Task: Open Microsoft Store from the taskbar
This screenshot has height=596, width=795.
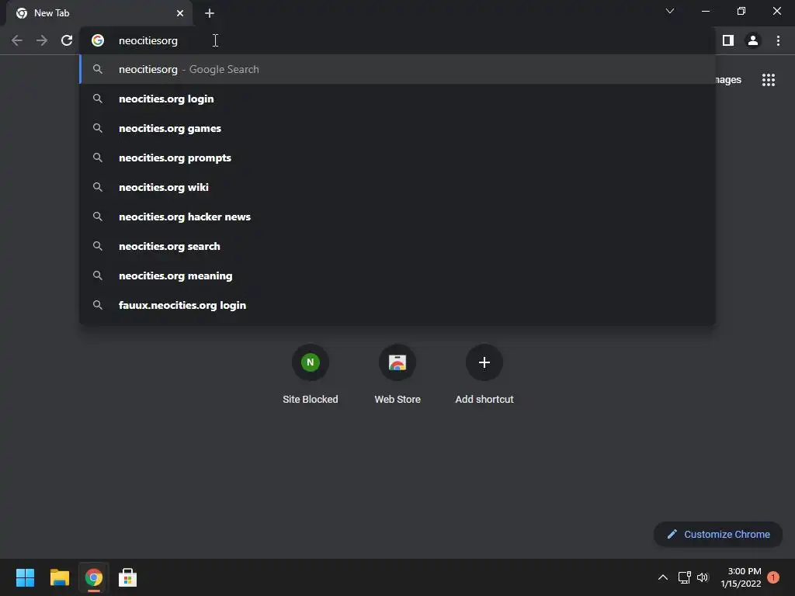Action: [128, 577]
